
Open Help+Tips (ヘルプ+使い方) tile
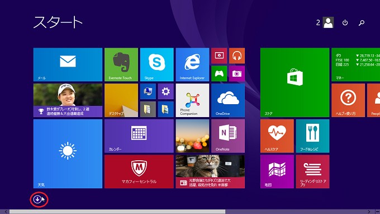[x=348, y=100]
